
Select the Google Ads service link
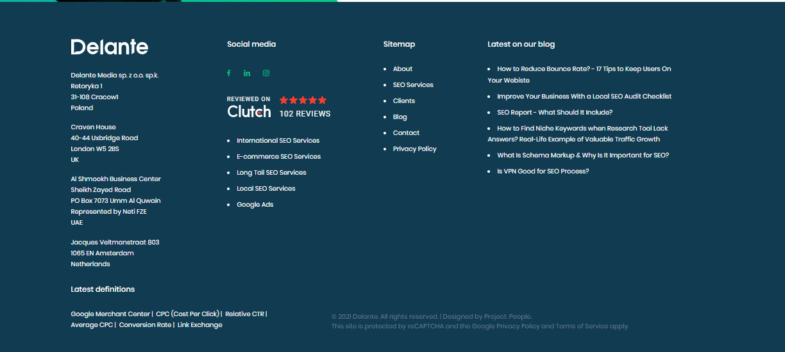pos(255,205)
